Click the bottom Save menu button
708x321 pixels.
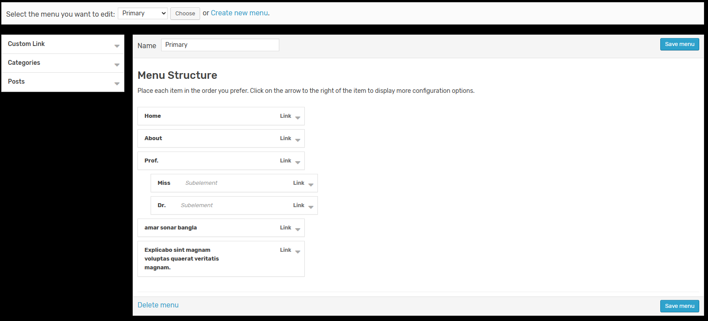679,306
